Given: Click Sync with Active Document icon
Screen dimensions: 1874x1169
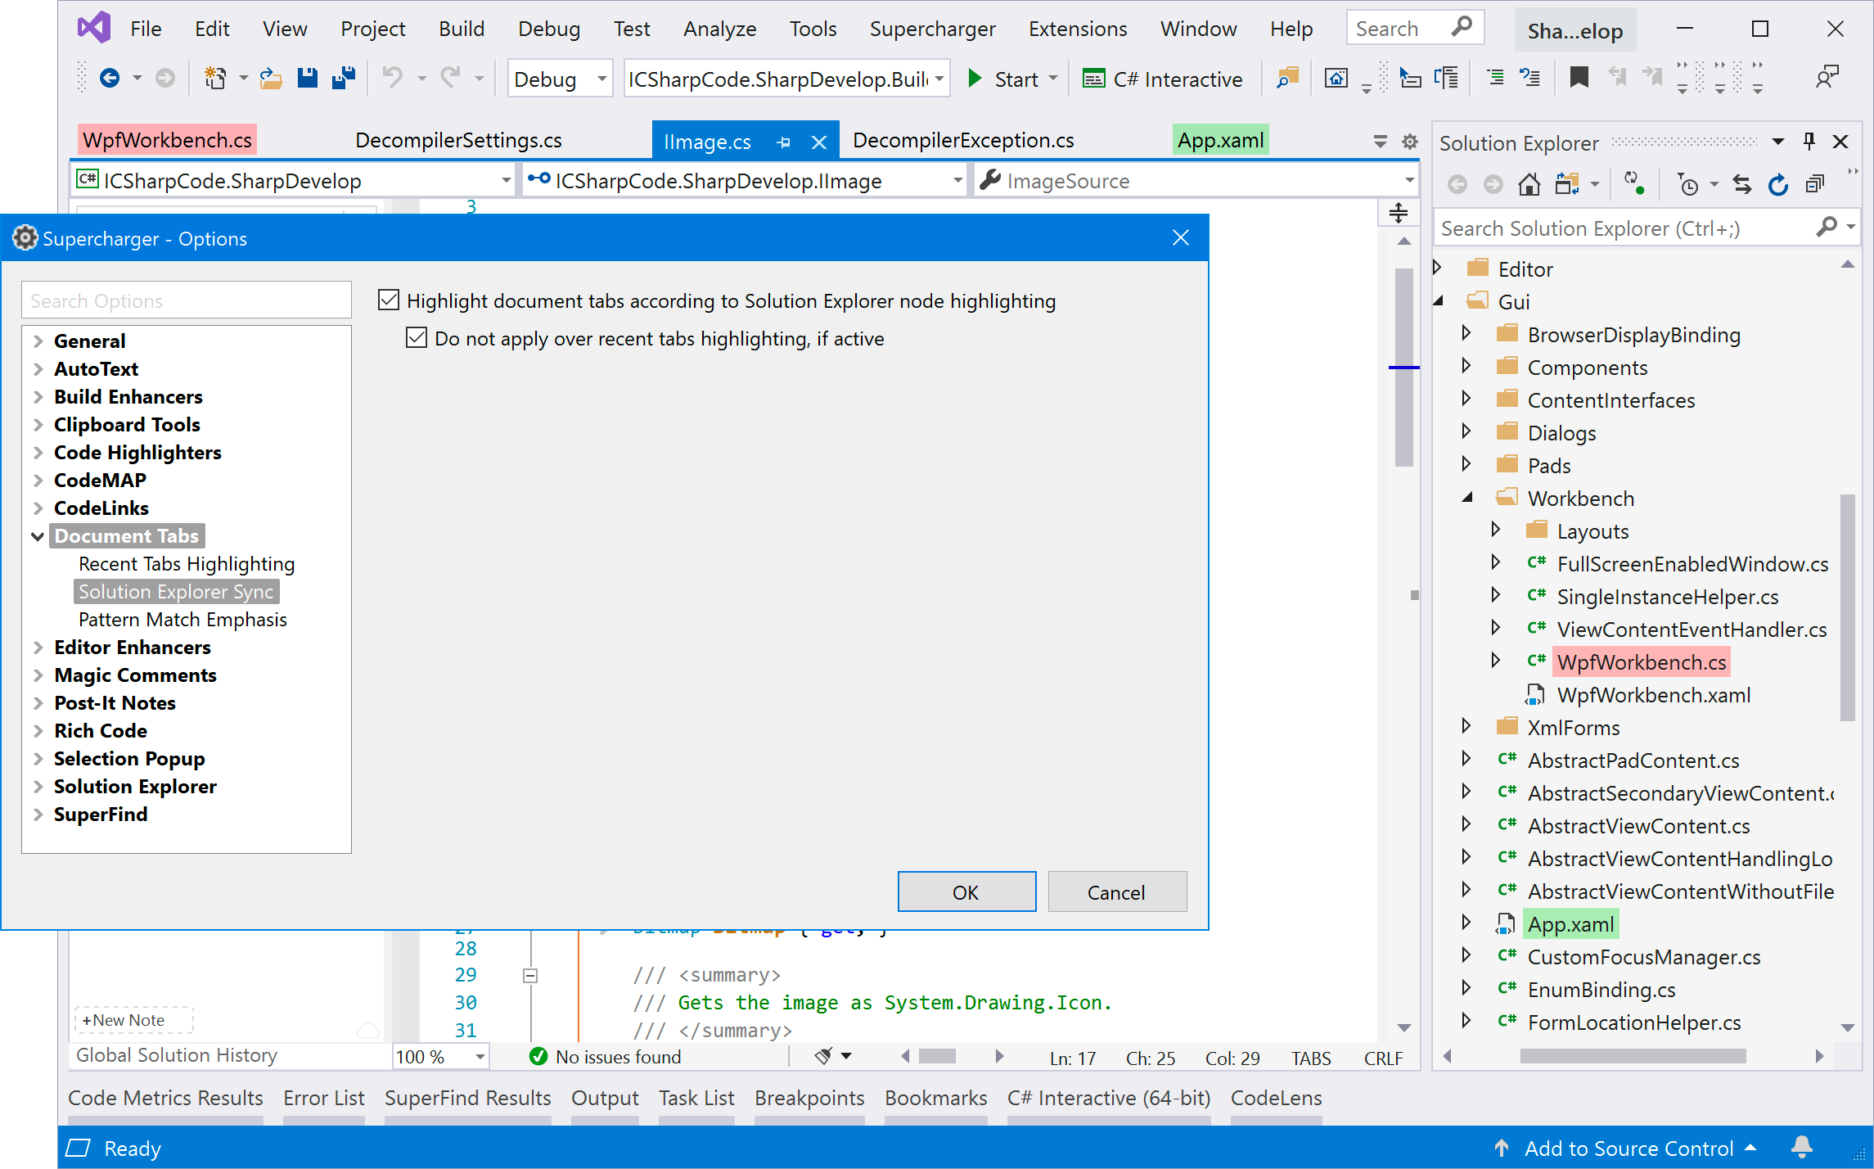Looking at the screenshot, I should [x=1741, y=184].
